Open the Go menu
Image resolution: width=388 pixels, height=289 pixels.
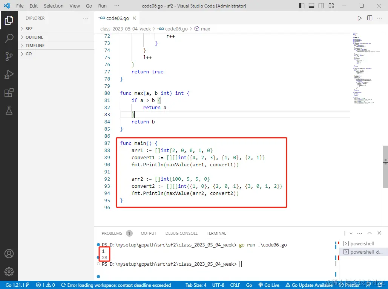click(89, 6)
